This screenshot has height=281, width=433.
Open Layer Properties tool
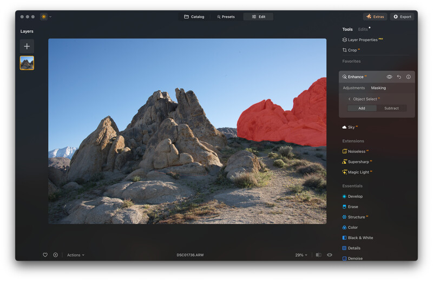(x=362, y=40)
